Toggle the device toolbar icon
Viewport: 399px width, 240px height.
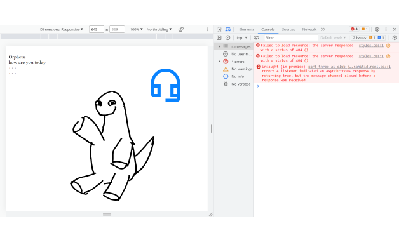pos(228,29)
